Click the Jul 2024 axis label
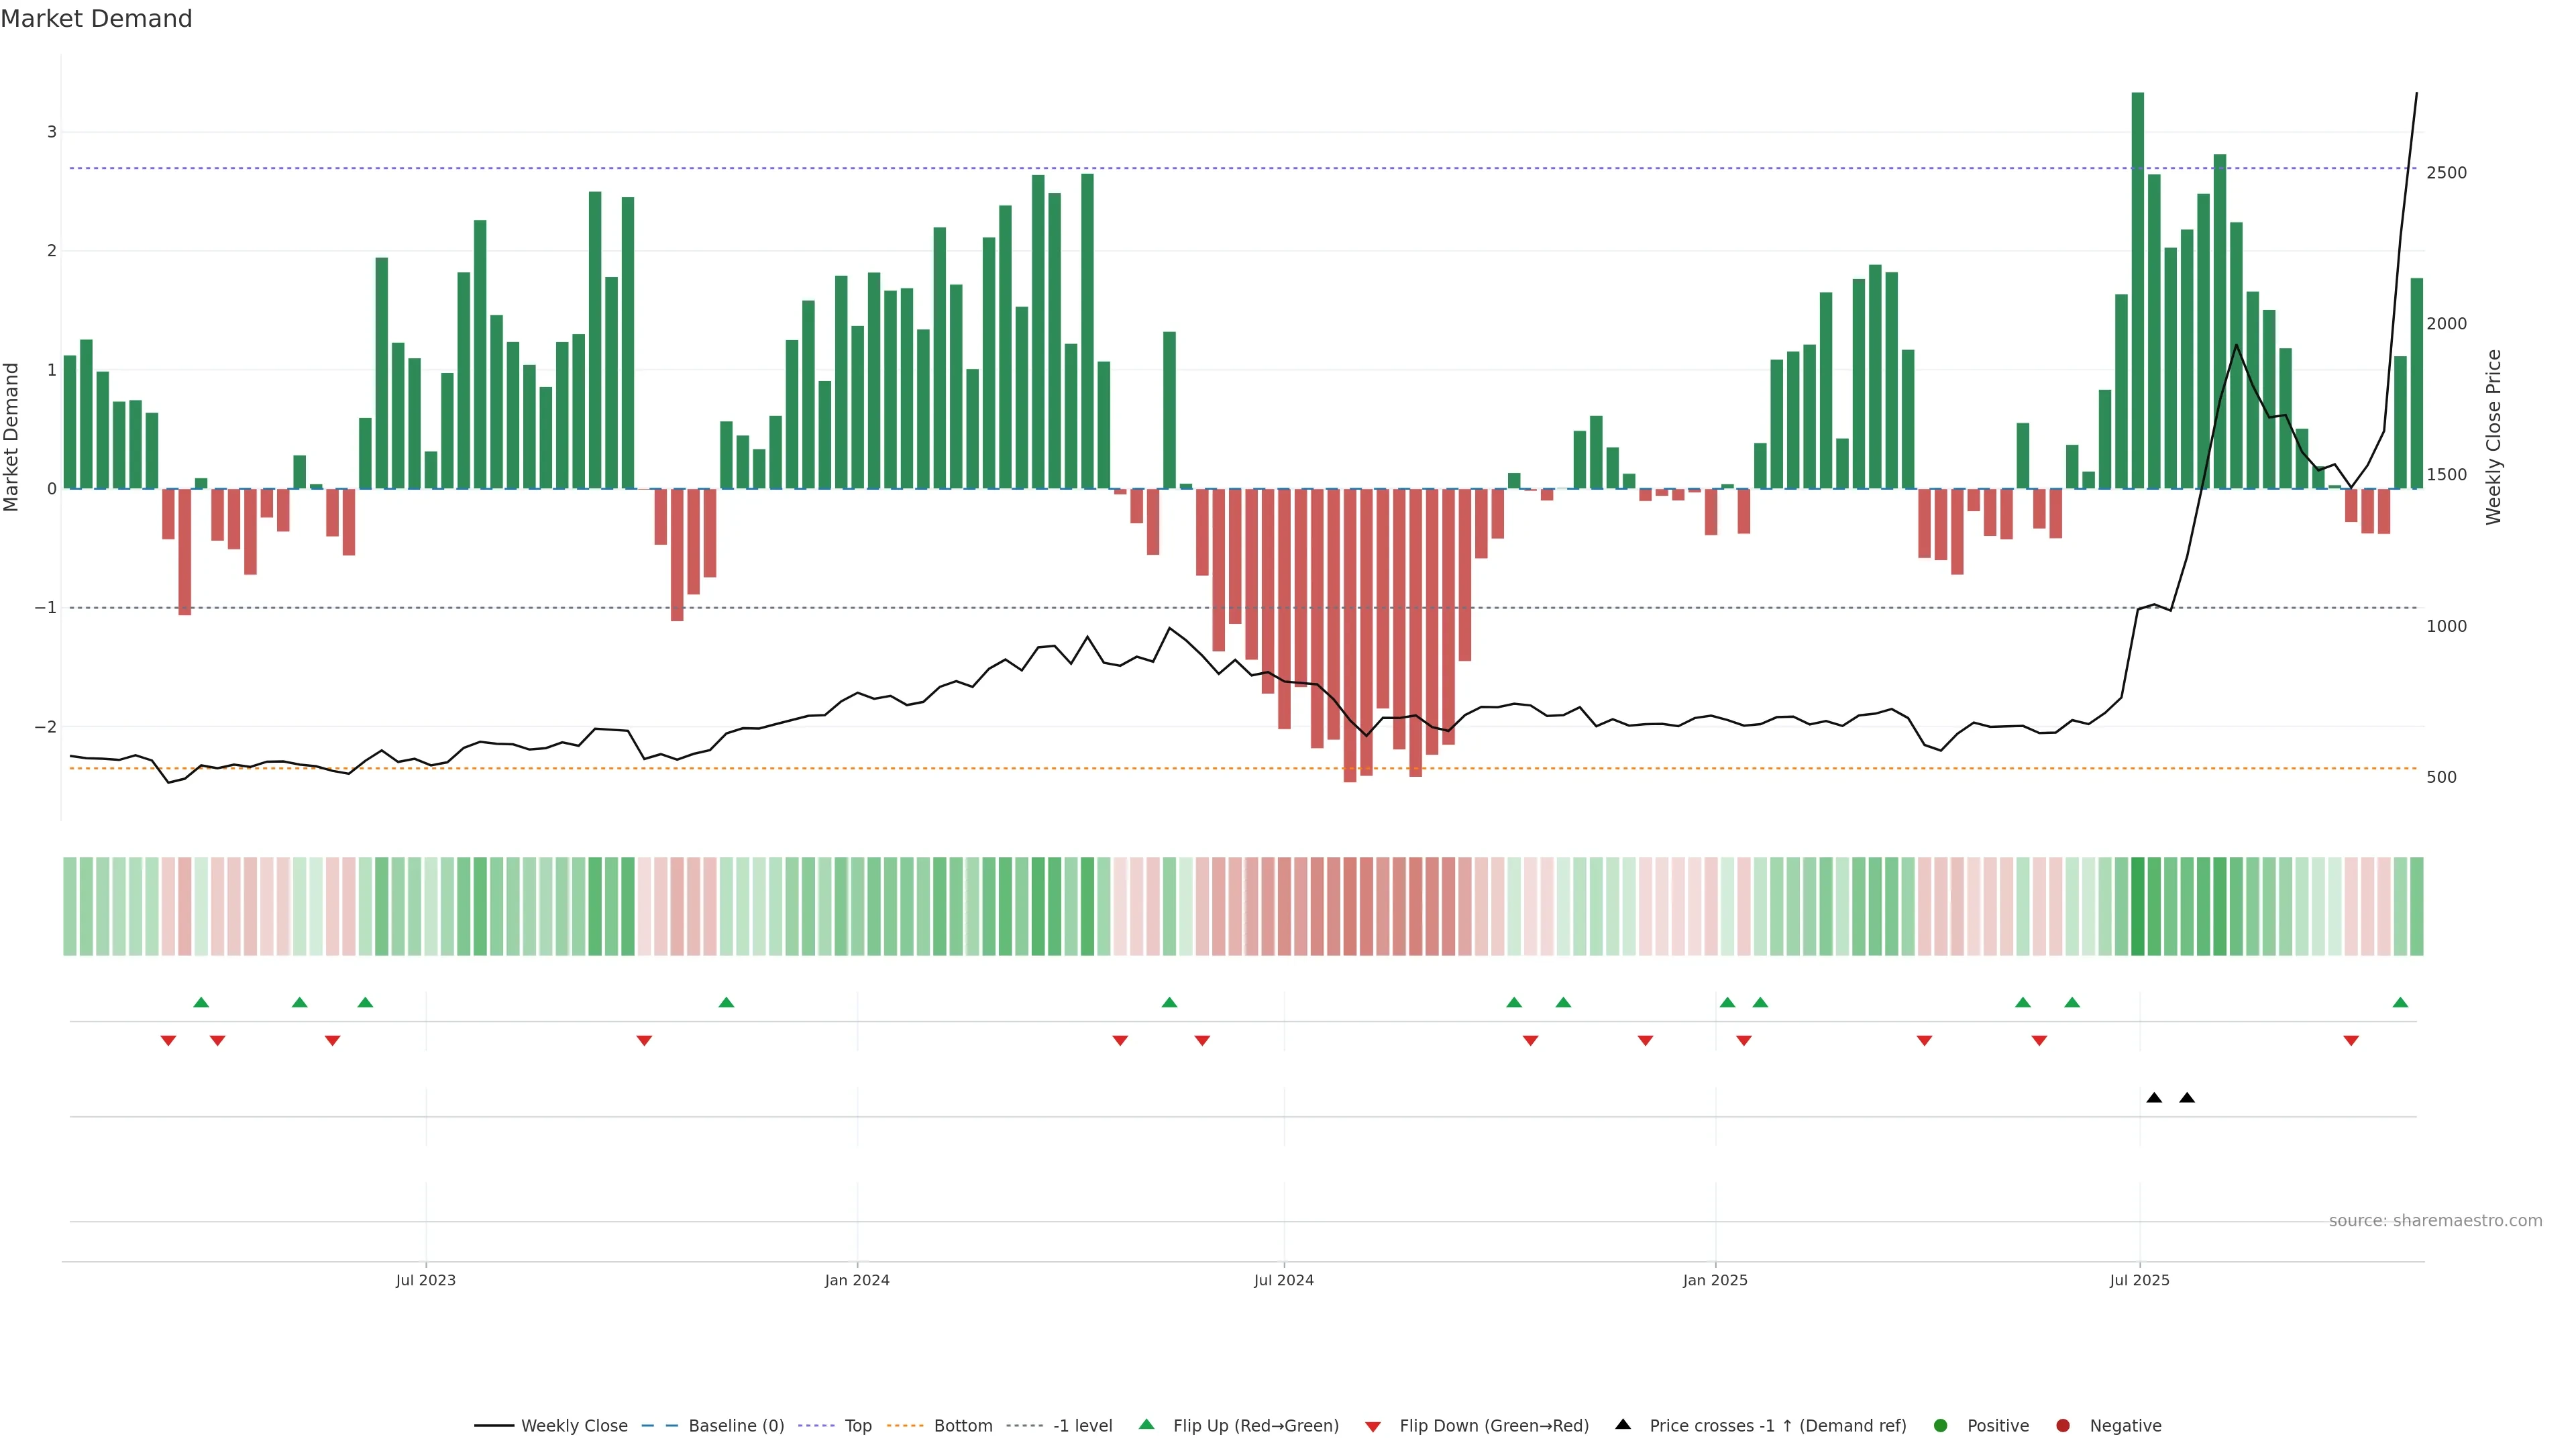 pyautogui.click(x=1284, y=1280)
